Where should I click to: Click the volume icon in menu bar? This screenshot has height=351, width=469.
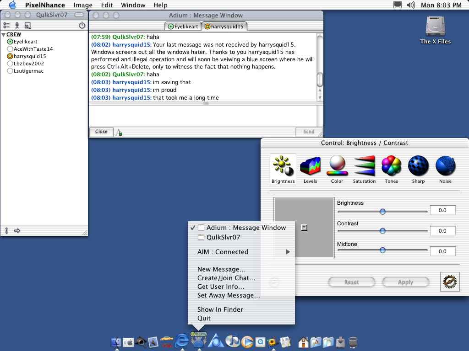point(411,5)
